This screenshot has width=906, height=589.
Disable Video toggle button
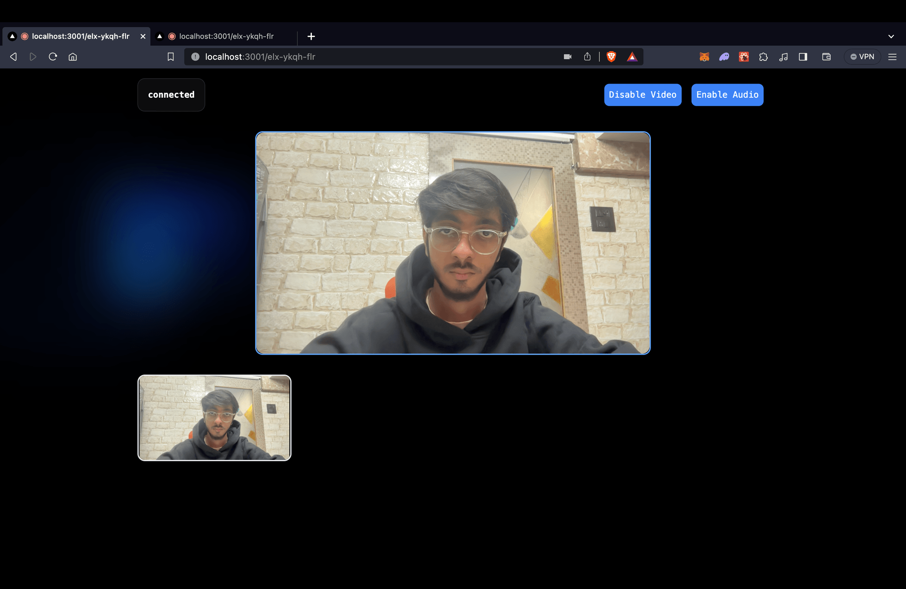642,95
